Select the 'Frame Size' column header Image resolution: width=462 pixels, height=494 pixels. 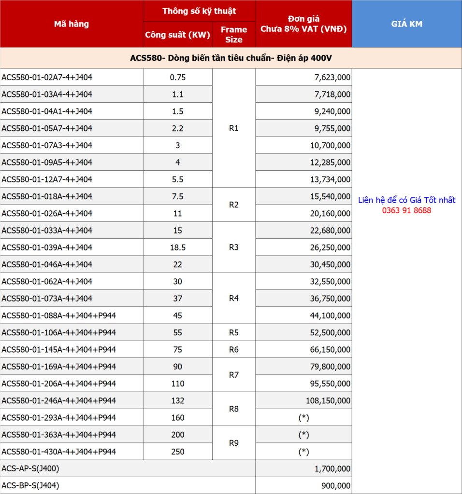(234, 34)
